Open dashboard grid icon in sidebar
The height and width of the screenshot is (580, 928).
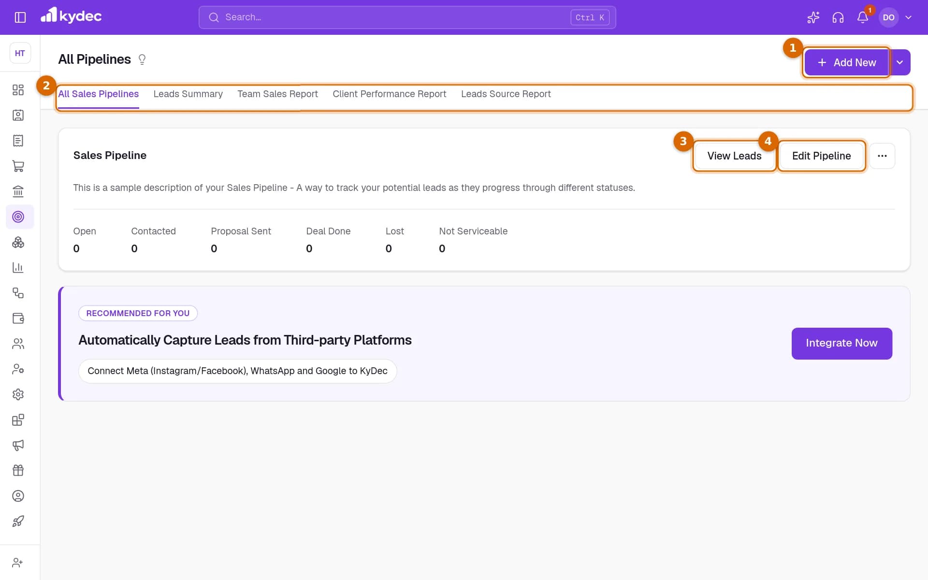point(18,90)
